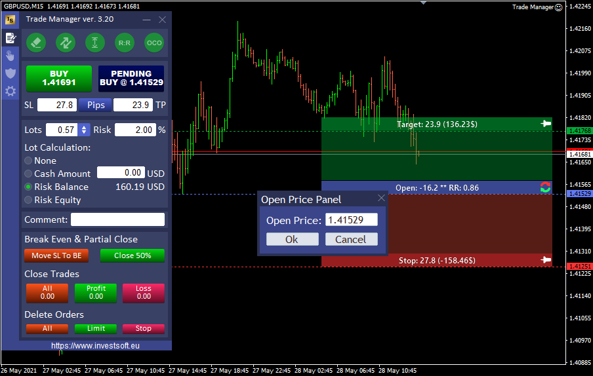This screenshot has height=376, width=593.
Task: Click the Lots spinner arrows
Action: (x=83, y=130)
